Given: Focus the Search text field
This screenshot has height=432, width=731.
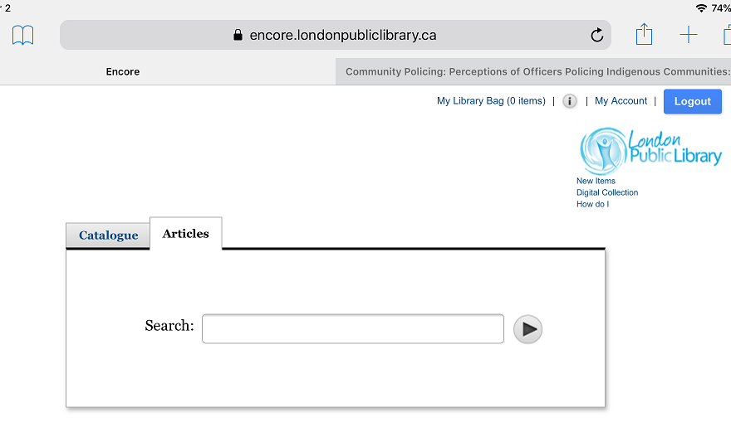Looking at the screenshot, I should click(x=353, y=329).
